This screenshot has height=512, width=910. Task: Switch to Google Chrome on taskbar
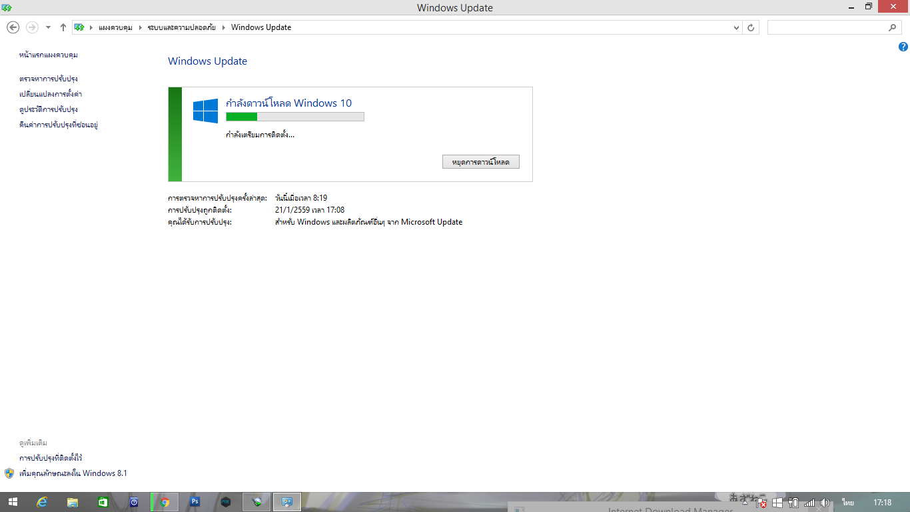tap(165, 502)
